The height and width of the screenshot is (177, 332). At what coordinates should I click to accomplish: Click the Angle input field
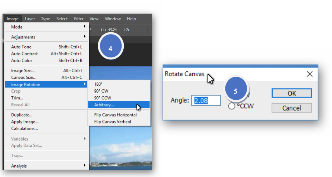tap(206, 101)
